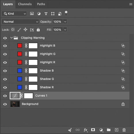
Task: Click blending options icon on Shadow B
Action: (x=123, y=71)
